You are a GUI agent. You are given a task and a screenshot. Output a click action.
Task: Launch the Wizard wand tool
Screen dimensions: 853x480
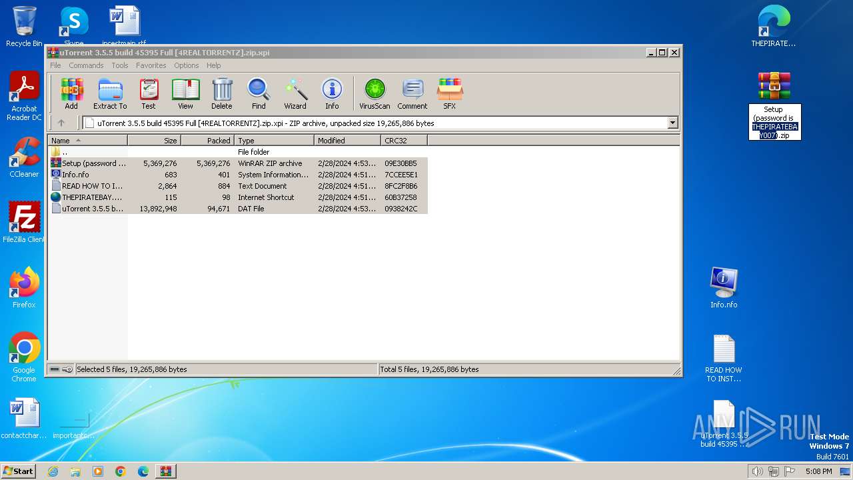point(295,94)
